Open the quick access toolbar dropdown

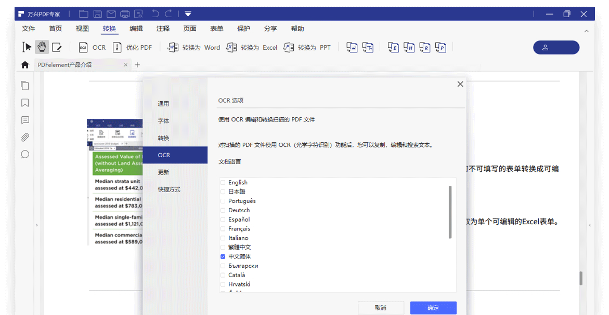[188, 13]
